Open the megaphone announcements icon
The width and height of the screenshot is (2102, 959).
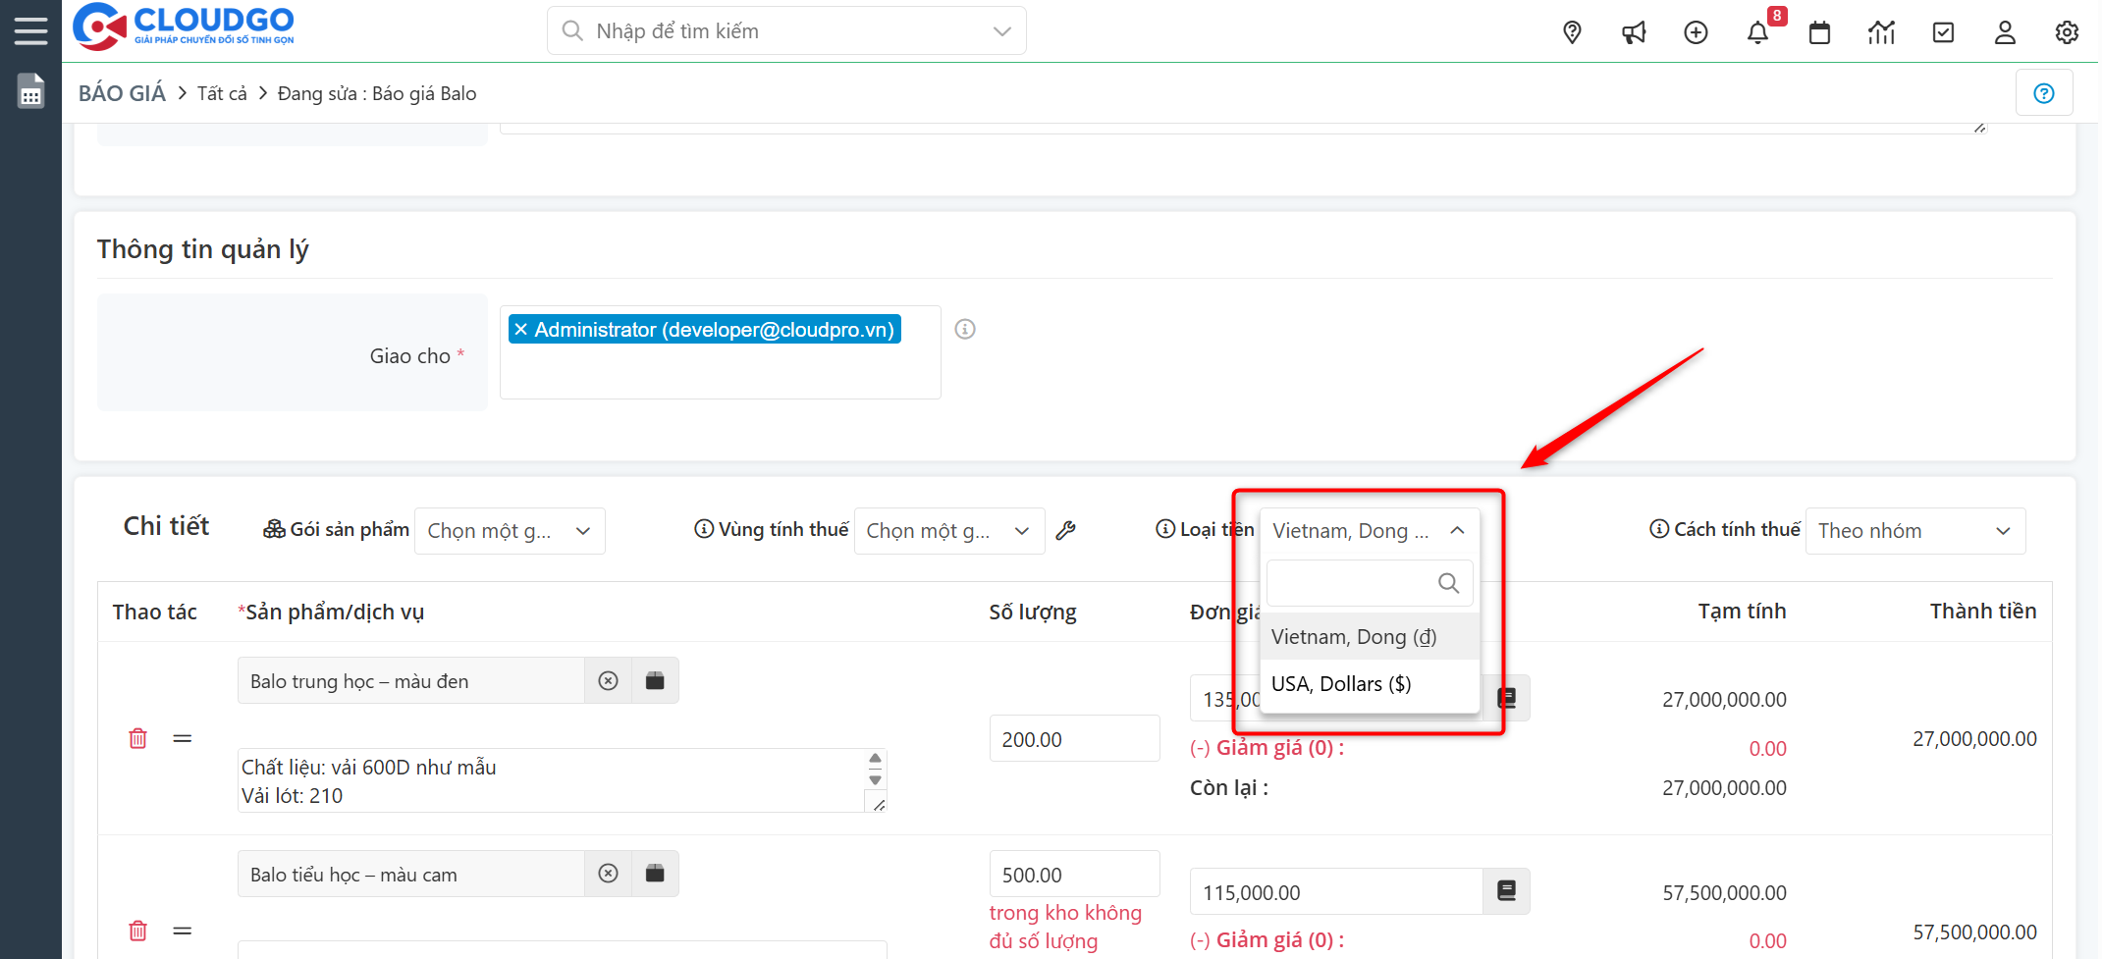(x=1634, y=32)
